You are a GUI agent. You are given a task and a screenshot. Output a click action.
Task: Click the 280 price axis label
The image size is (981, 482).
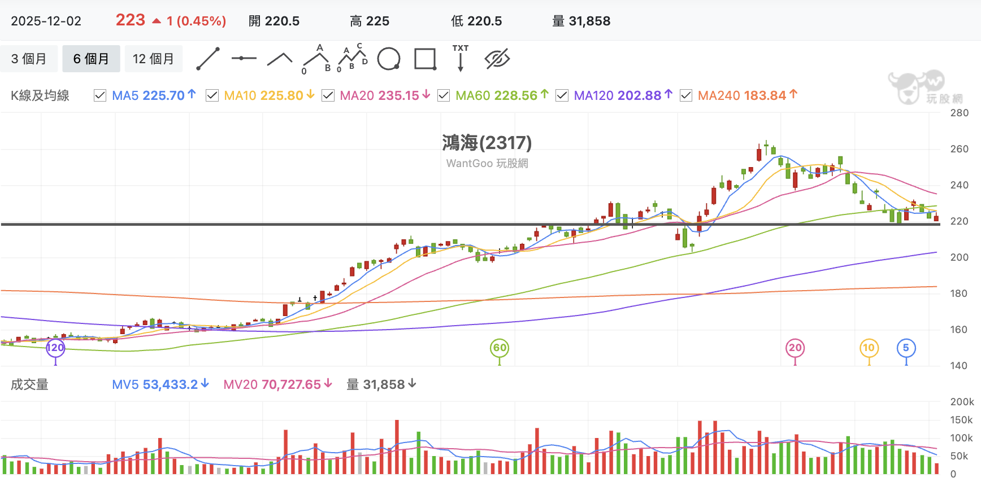[960, 113]
